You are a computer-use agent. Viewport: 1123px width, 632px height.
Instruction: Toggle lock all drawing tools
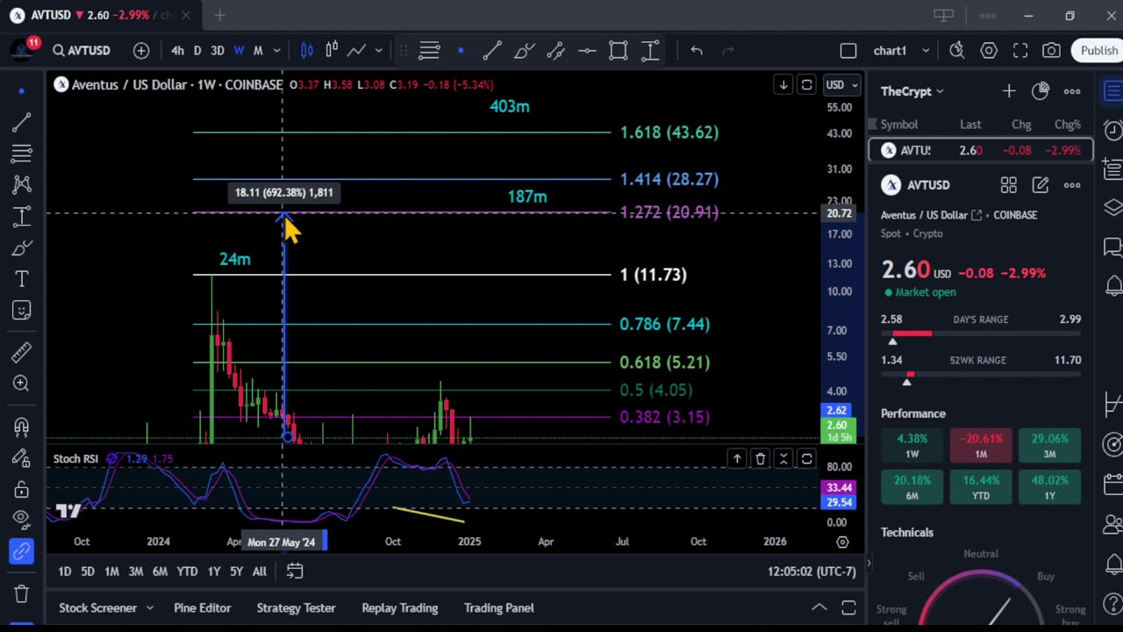click(x=22, y=489)
